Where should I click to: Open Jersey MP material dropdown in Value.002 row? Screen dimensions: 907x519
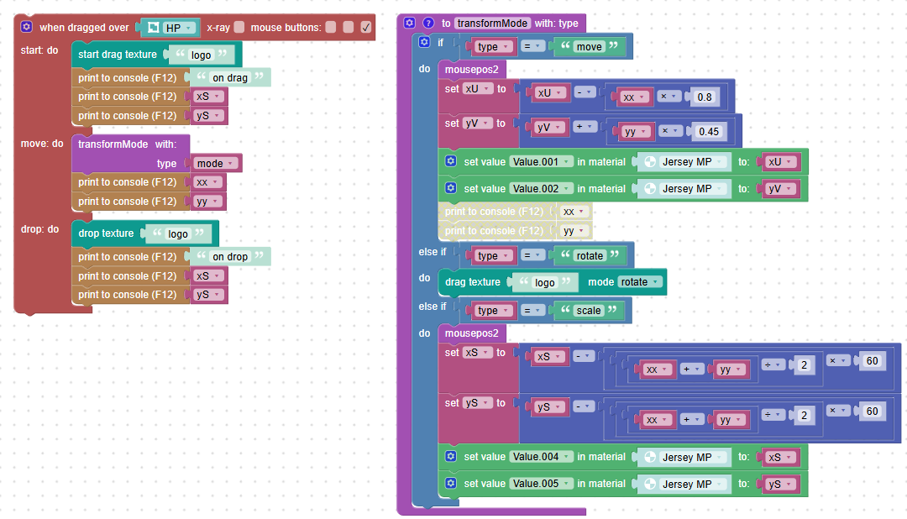[x=692, y=189]
